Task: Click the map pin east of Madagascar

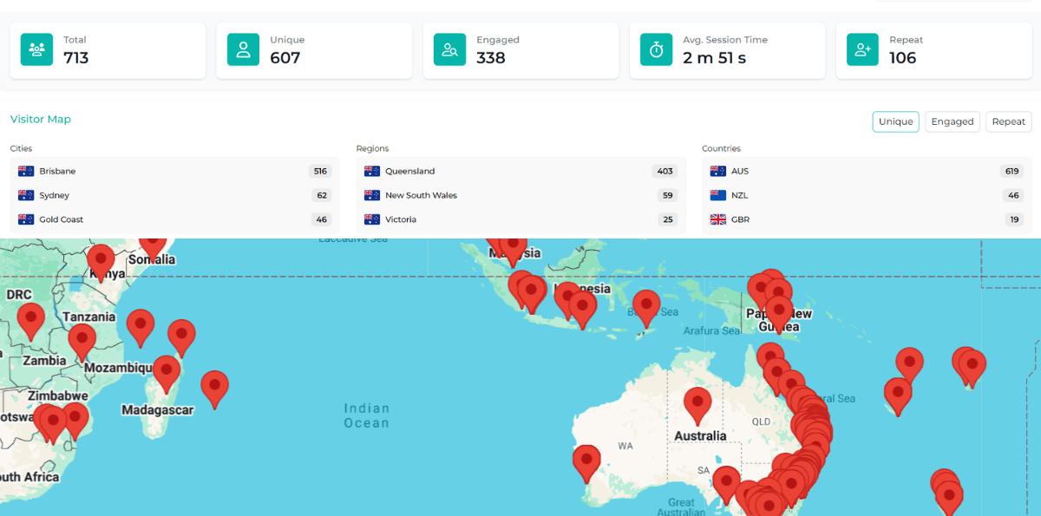Action: pyautogui.click(x=214, y=388)
